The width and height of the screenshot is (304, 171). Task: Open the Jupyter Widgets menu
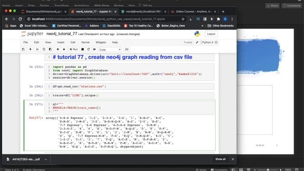(x=101, y=42)
